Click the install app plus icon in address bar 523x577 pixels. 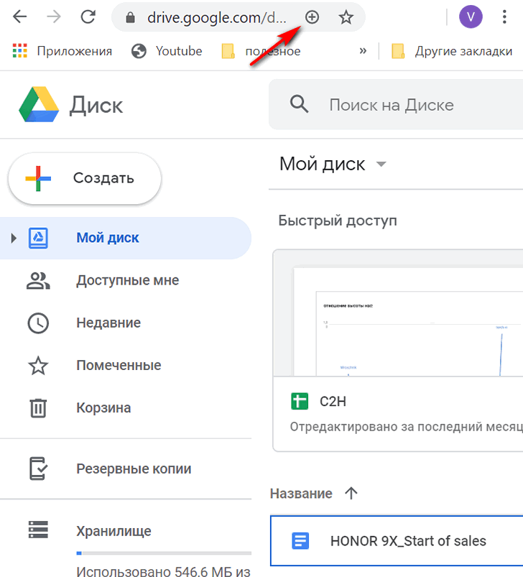[x=312, y=17]
